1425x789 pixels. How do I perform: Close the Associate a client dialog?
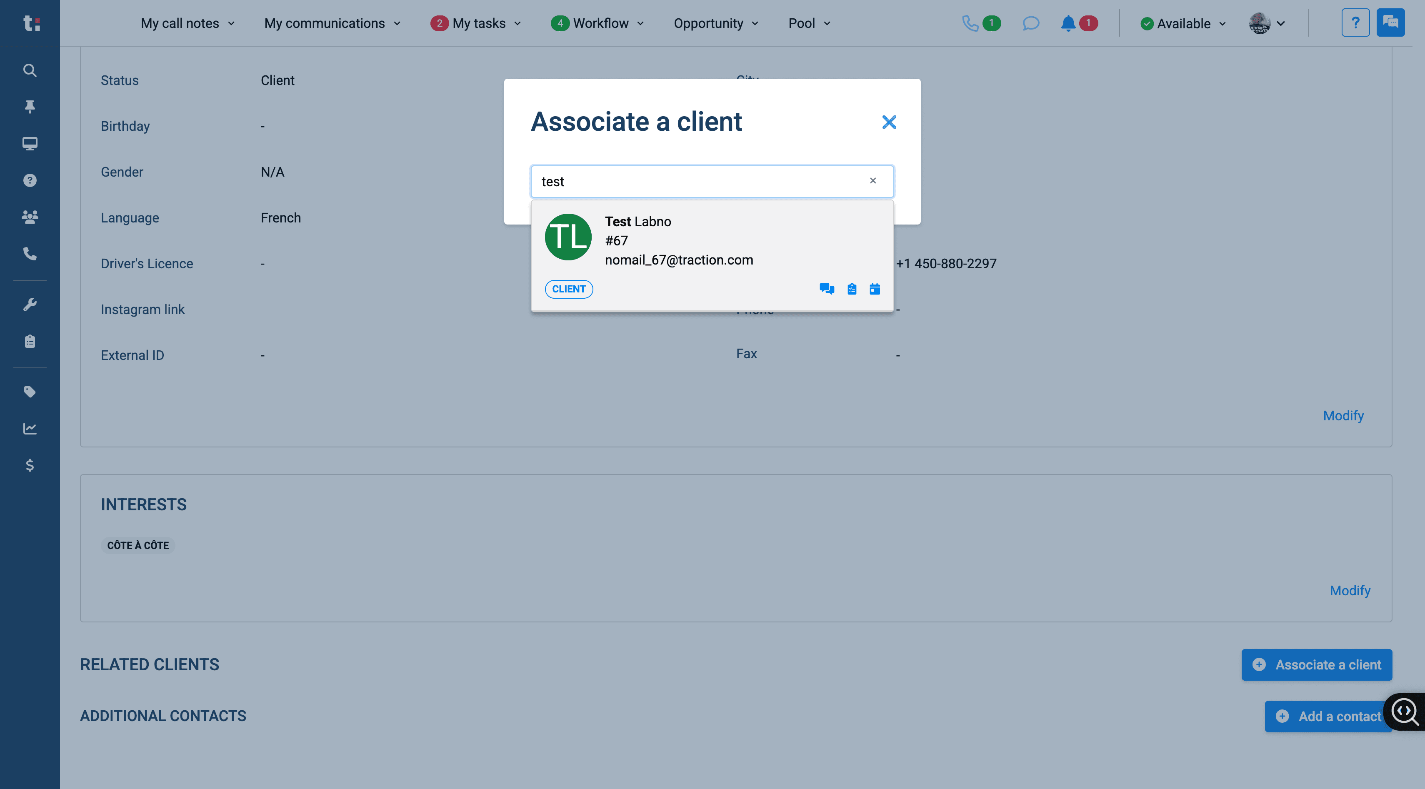pos(889,122)
